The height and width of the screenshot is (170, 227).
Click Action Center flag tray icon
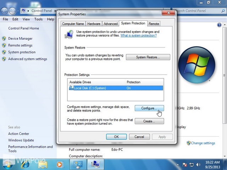click(184, 165)
